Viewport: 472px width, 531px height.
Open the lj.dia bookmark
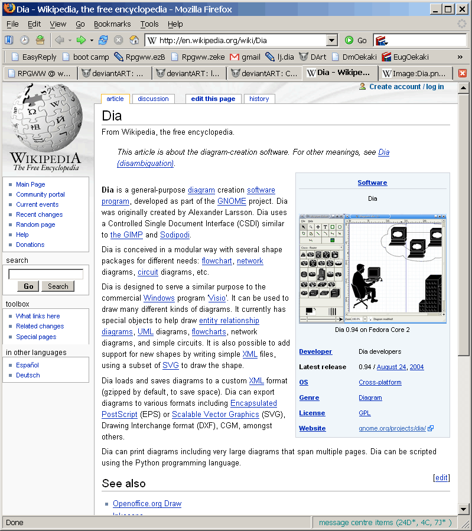click(x=279, y=57)
